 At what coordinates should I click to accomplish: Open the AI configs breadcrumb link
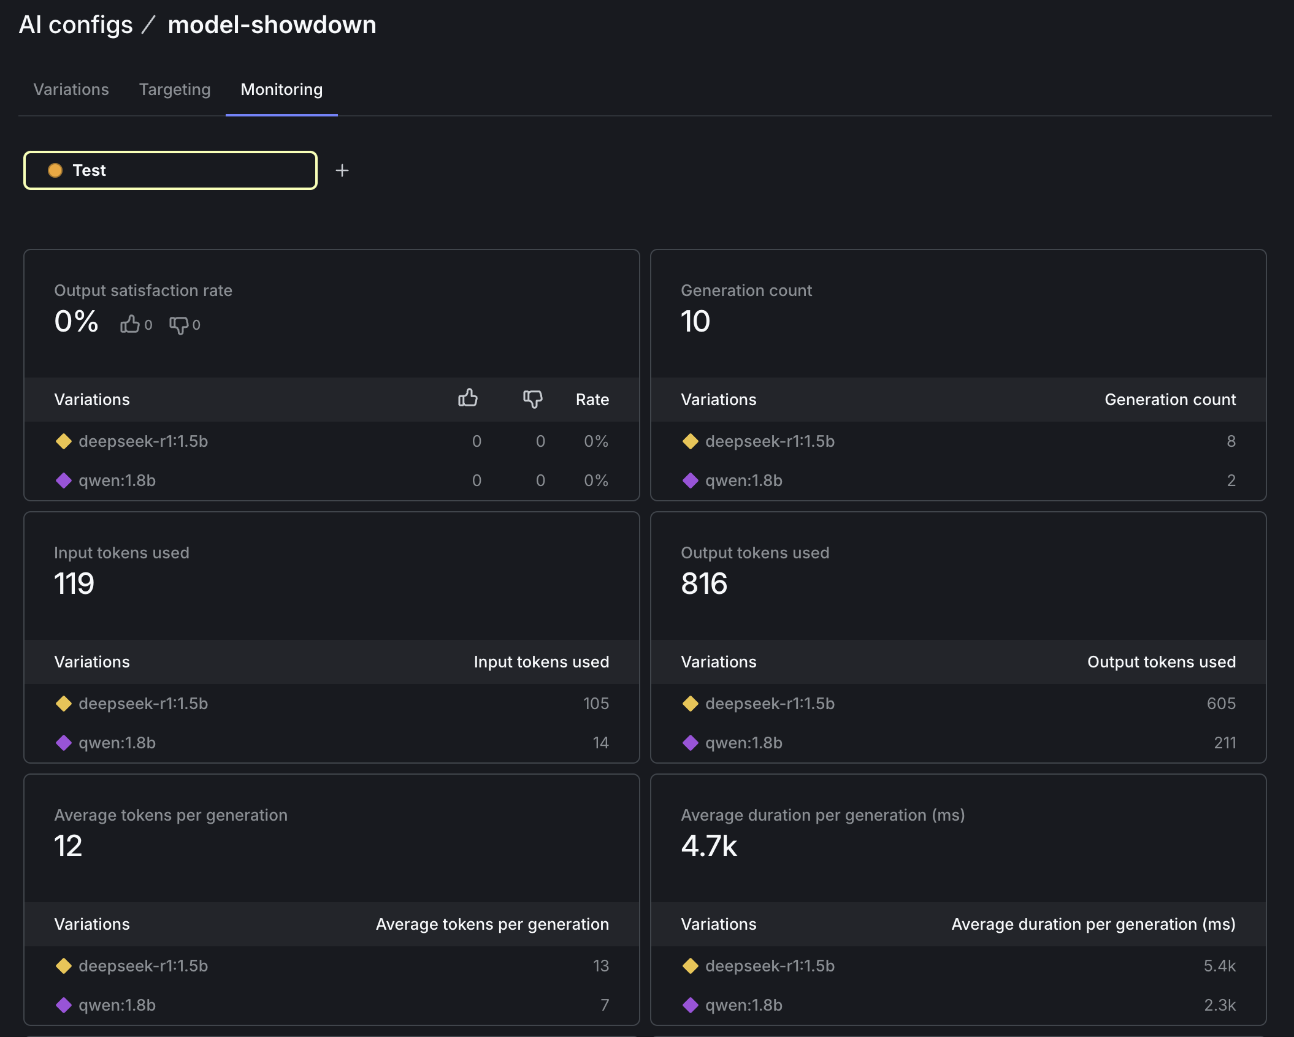click(x=76, y=25)
